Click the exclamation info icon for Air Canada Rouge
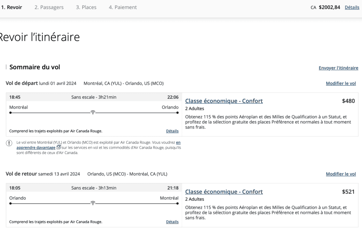Viewport: 362px width, 229px height. (9, 143)
